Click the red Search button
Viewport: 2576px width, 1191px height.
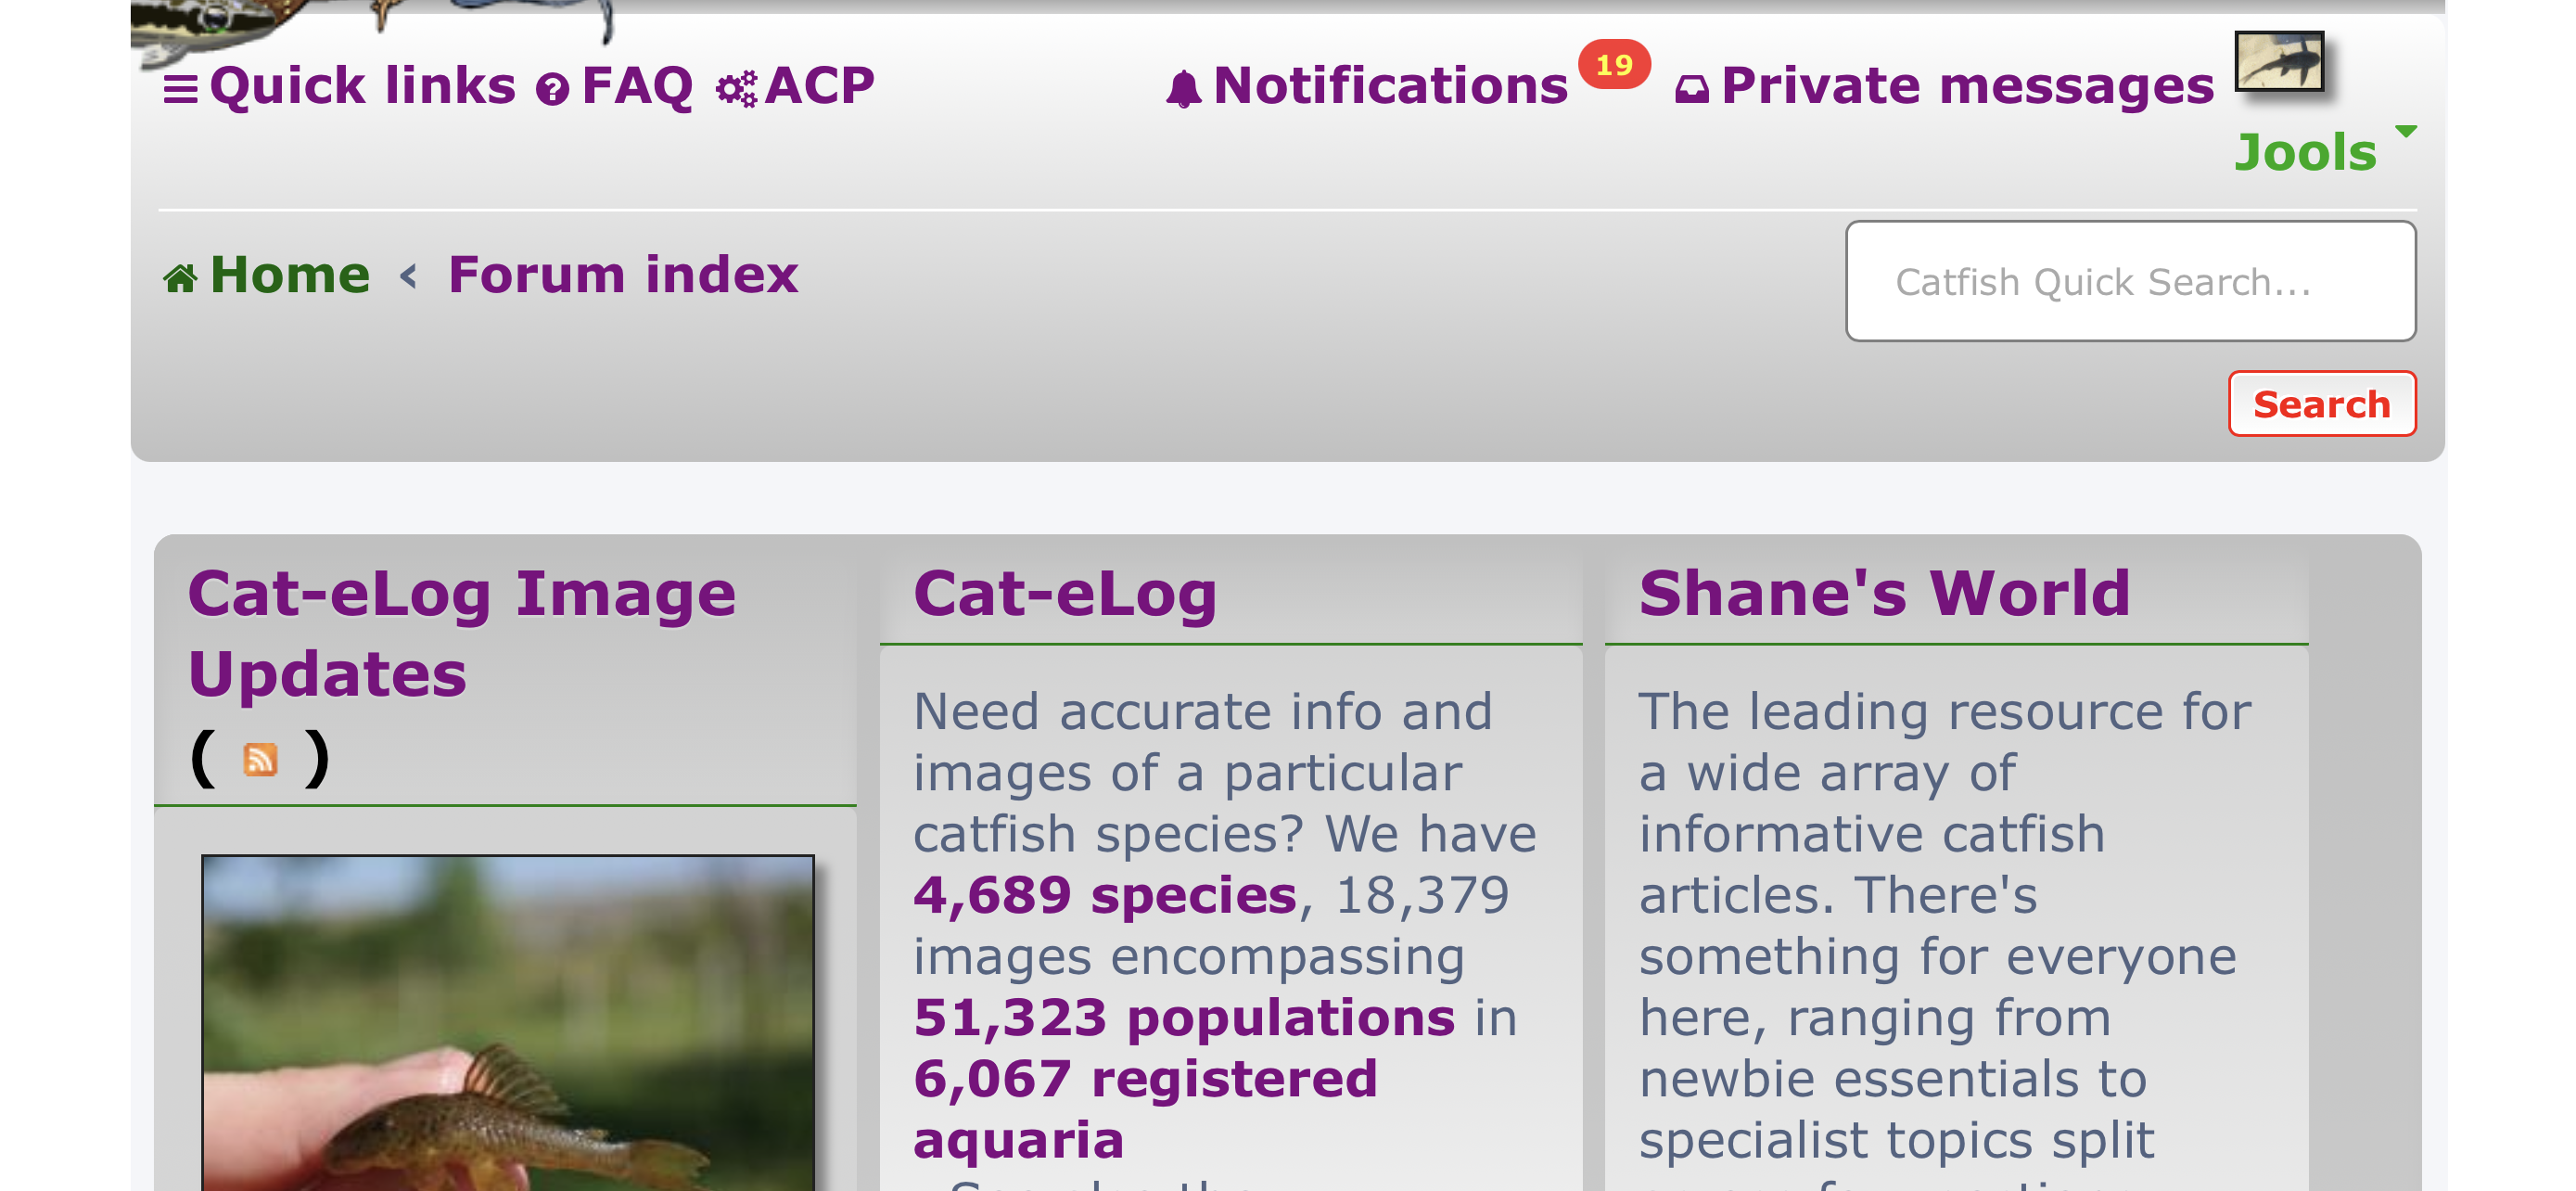[2322, 404]
